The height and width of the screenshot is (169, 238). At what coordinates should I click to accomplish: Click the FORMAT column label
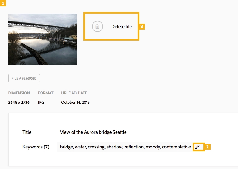(45, 93)
